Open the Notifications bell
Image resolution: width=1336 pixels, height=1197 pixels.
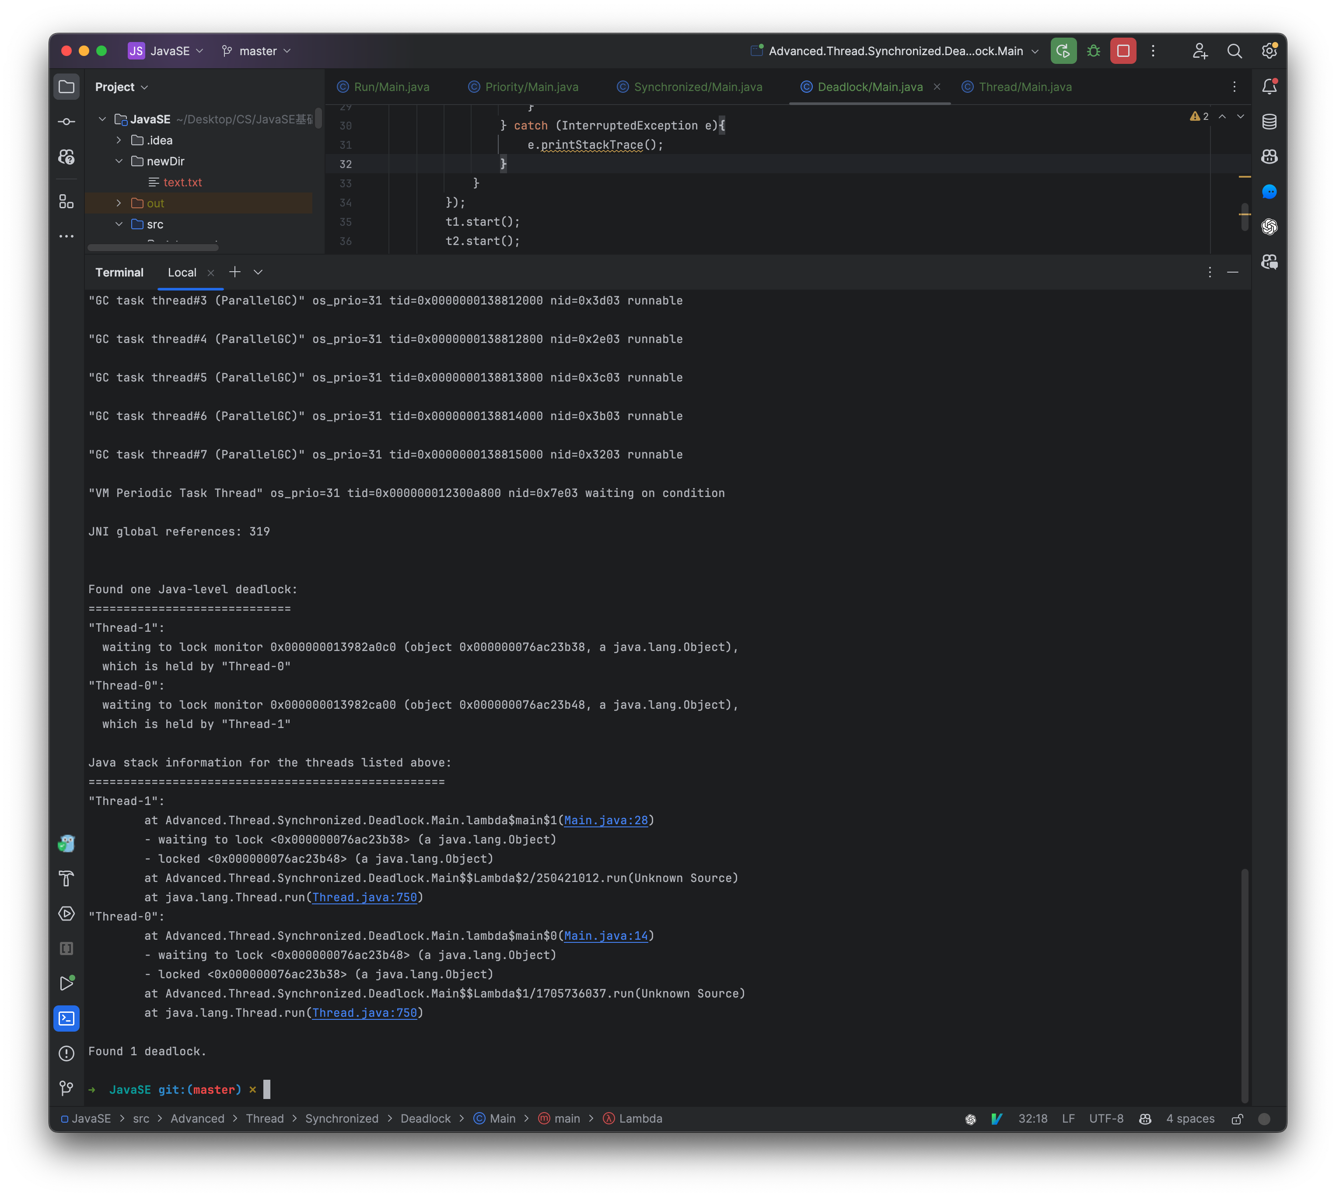pyautogui.click(x=1270, y=86)
